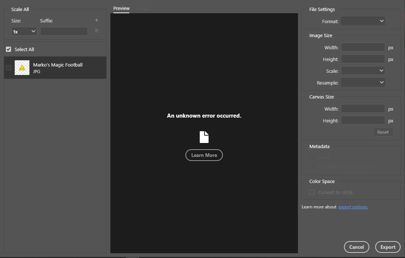Click the Learn More button
The height and width of the screenshot is (258, 405).
pyautogui.click(x=204, y=155)
